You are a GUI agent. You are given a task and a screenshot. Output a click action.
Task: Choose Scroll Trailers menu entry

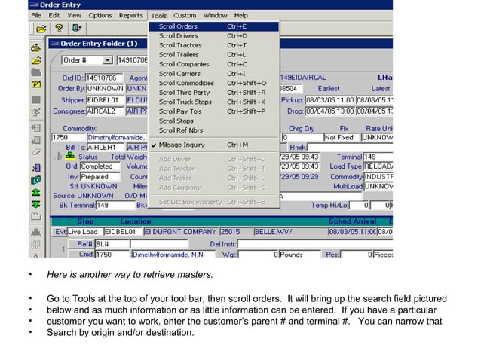click(214, 55)
